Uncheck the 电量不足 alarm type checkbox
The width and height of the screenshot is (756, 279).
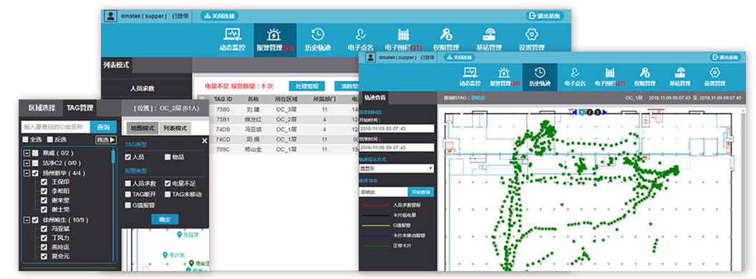[x=168, y=184]
